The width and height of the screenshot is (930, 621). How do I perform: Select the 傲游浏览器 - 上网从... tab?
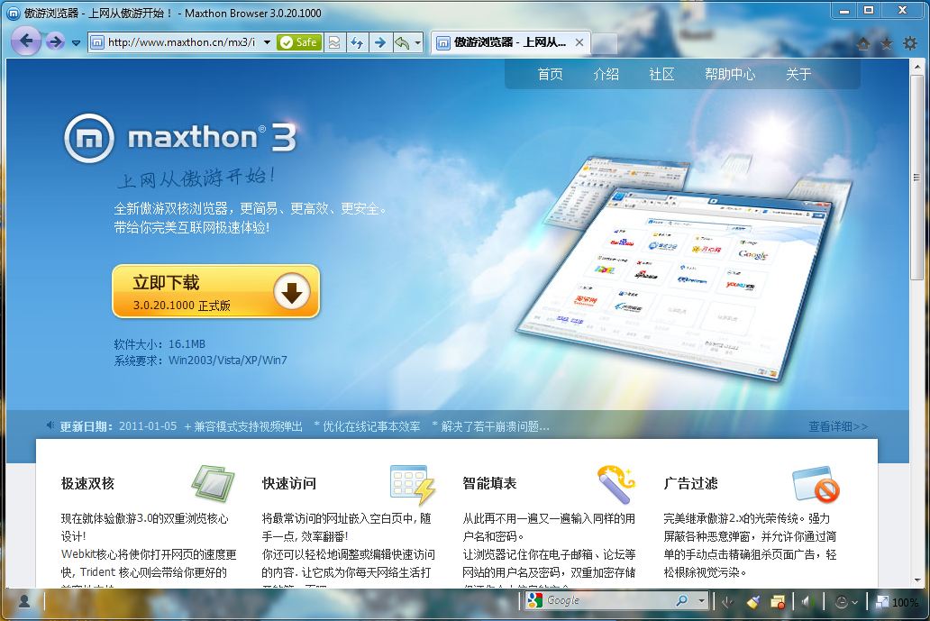[x=510, y=42]
